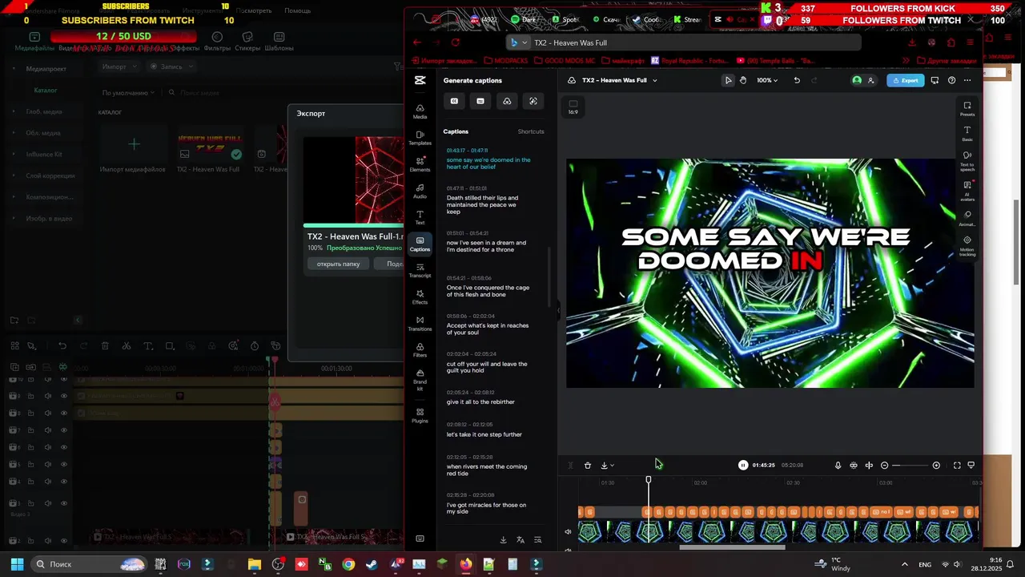Open Basic text settings on right
The image size is (1025, 577).
[x=967, y=133]
